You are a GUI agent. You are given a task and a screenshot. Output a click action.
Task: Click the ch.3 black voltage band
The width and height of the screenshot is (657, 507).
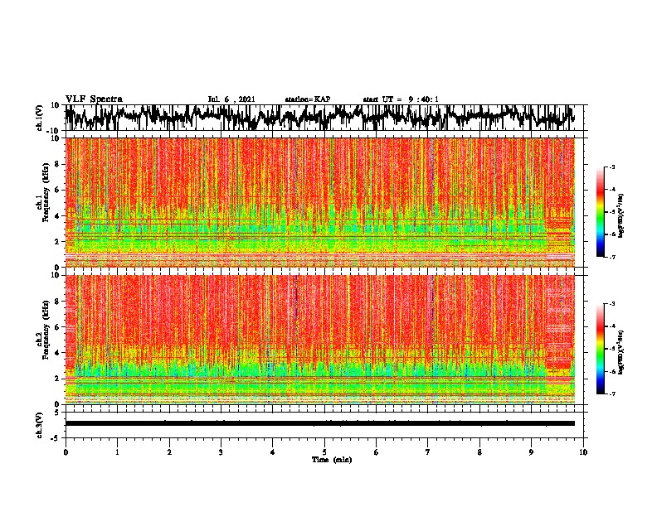(x=319, y=423)
